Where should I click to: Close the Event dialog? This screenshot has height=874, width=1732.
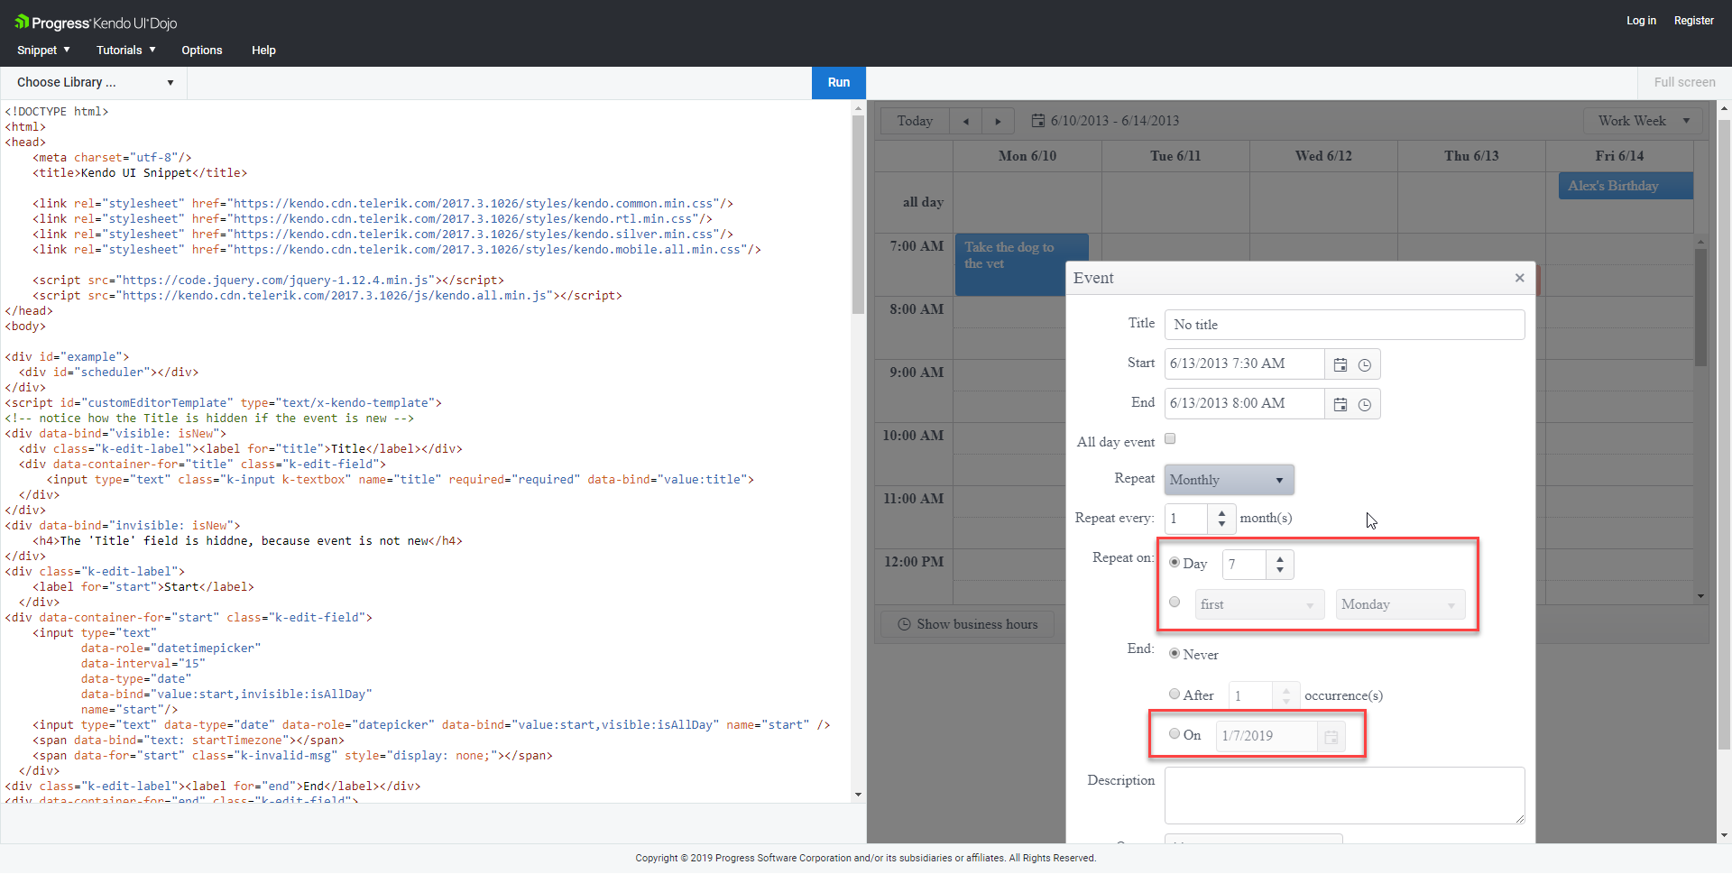coord(1520,278)
